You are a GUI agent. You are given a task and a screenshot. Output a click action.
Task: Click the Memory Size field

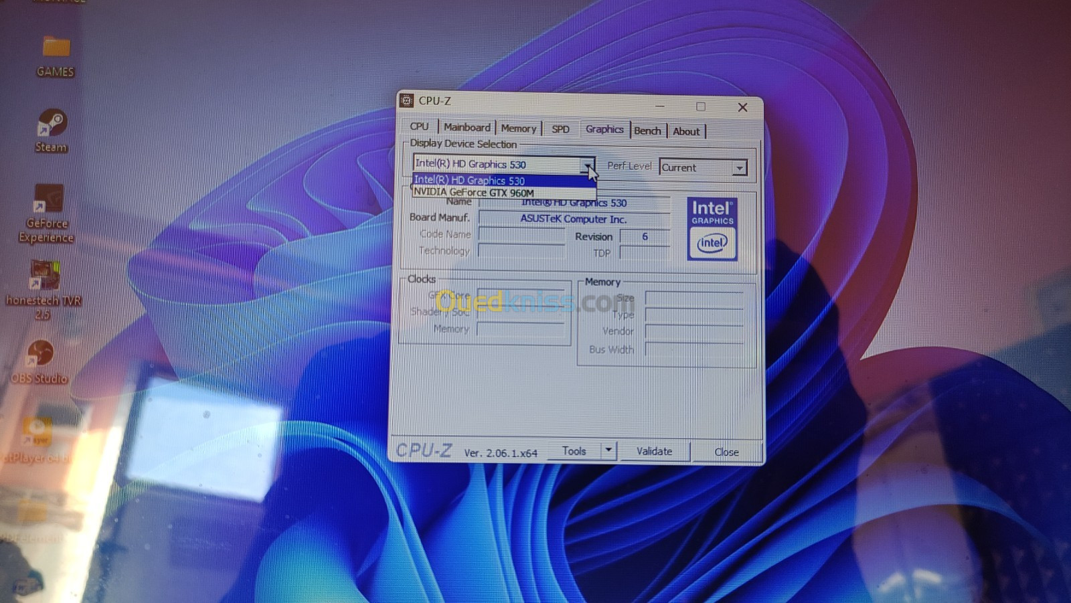pos(694,298)
